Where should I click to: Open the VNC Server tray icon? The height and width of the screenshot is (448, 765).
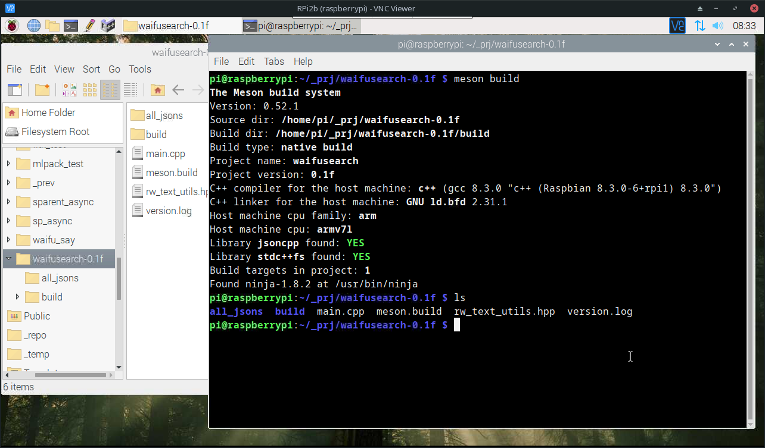(677, 26)
